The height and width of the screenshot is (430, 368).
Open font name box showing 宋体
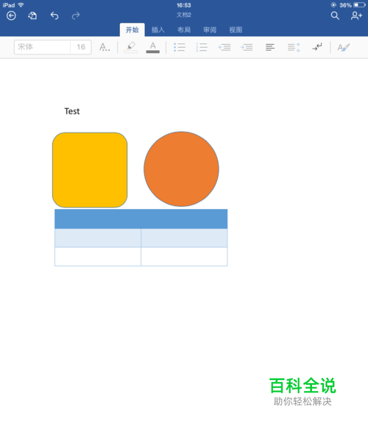click(x=42, y=47)
